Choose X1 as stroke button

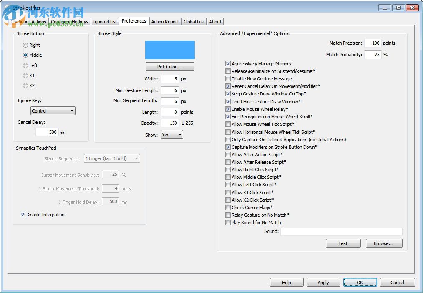coord(25,75)
